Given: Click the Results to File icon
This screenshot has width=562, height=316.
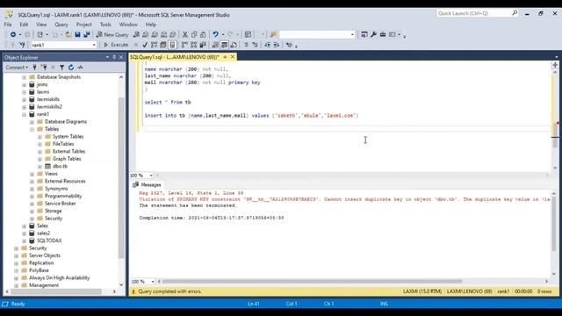Looking at the screenshot, I should 234,45.
